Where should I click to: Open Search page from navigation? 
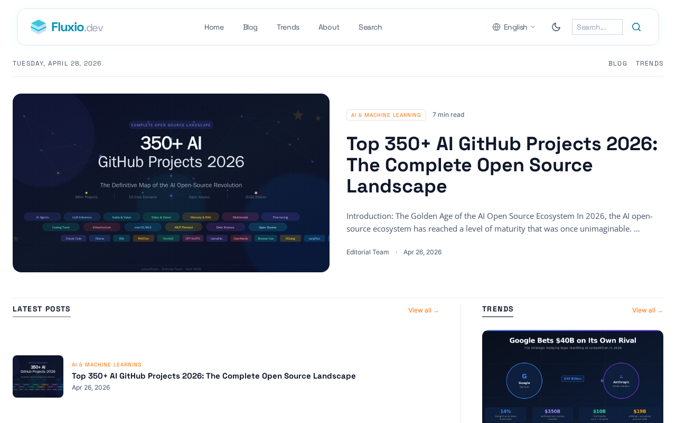[370, 27]
